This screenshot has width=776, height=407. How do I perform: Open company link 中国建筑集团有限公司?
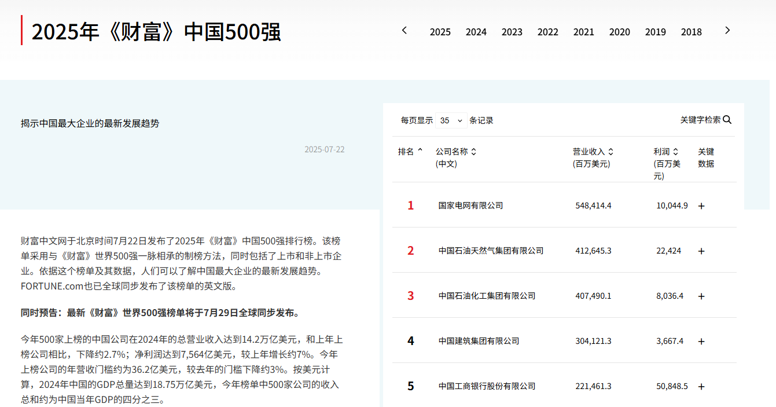click(479, 341)
